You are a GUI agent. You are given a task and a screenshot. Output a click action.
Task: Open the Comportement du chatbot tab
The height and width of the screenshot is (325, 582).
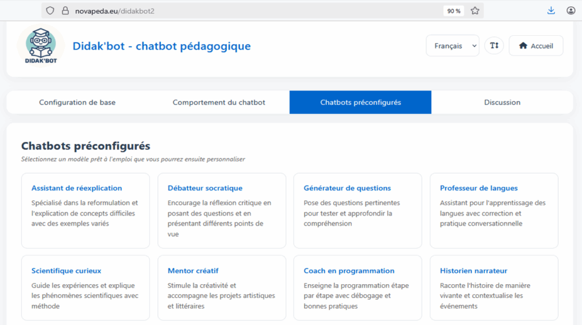point(219,103)
